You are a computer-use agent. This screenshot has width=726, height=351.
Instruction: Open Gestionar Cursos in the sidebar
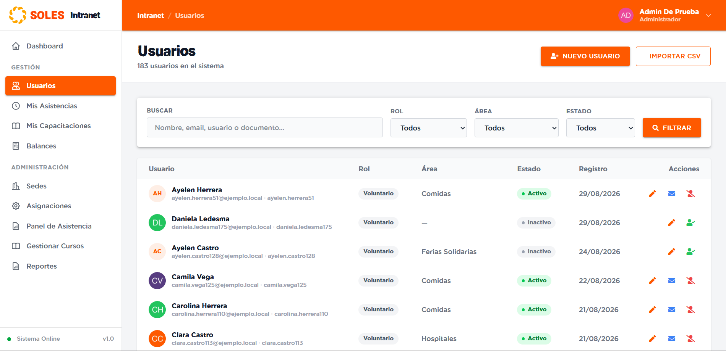(60, 246)
